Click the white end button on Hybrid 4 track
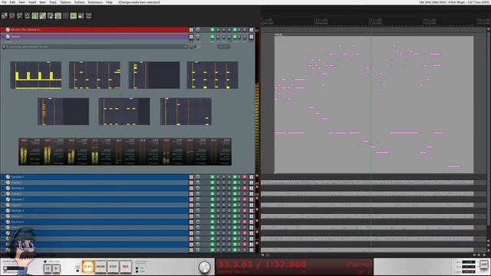The height and width of the screenshot is (276, 491). coord(251,216)
